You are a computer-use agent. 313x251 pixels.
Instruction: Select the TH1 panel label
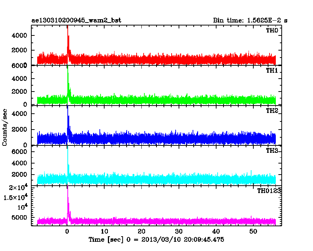point(272,71)
